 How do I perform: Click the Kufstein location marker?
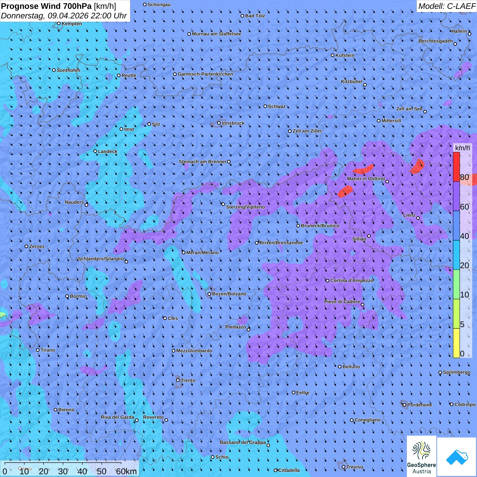coord(333,55)
